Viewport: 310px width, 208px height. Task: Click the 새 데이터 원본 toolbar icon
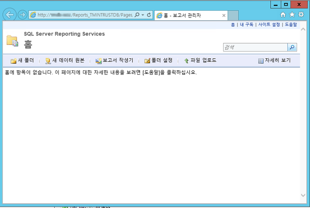click(48, 61)
